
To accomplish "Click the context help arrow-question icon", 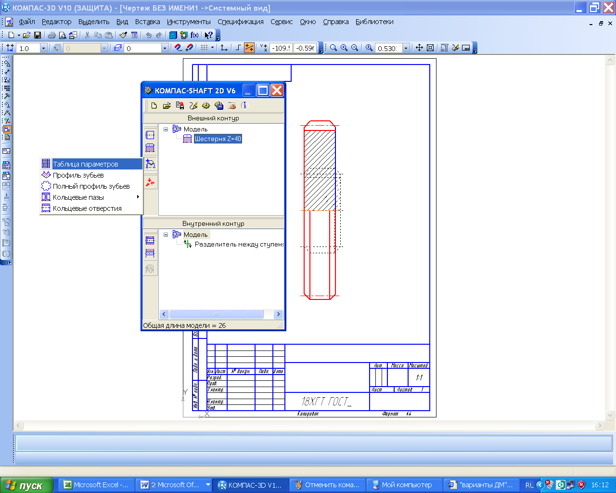I will pos(208,35).
